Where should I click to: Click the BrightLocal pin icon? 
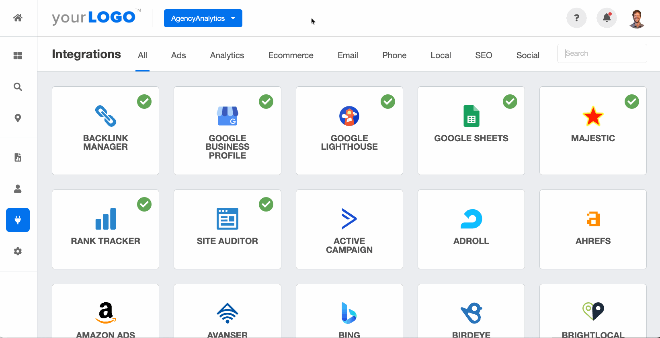tap(593, 311)
